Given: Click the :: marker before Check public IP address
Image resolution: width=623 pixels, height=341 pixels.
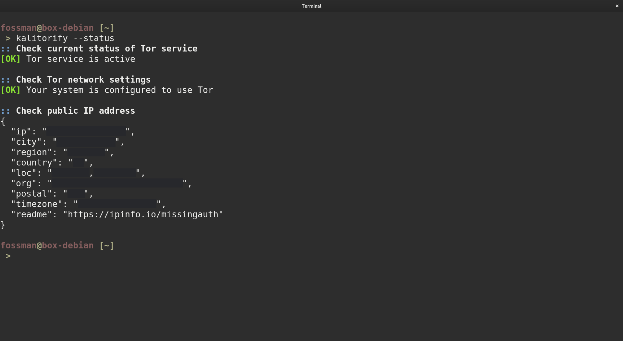Looking at the screenshot, I should point(6,111).
